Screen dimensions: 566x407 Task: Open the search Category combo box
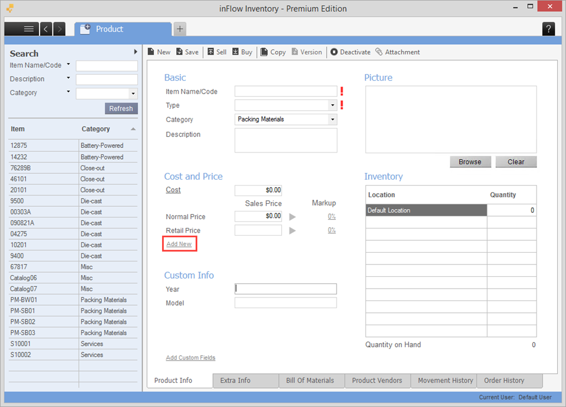[x=133, y=94]
